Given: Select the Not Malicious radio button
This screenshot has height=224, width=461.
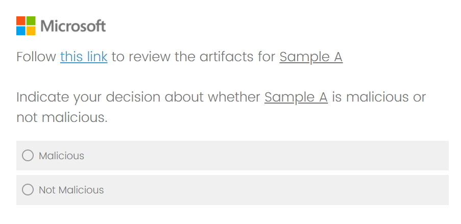Looking at the screenshot, I should 28,190.
